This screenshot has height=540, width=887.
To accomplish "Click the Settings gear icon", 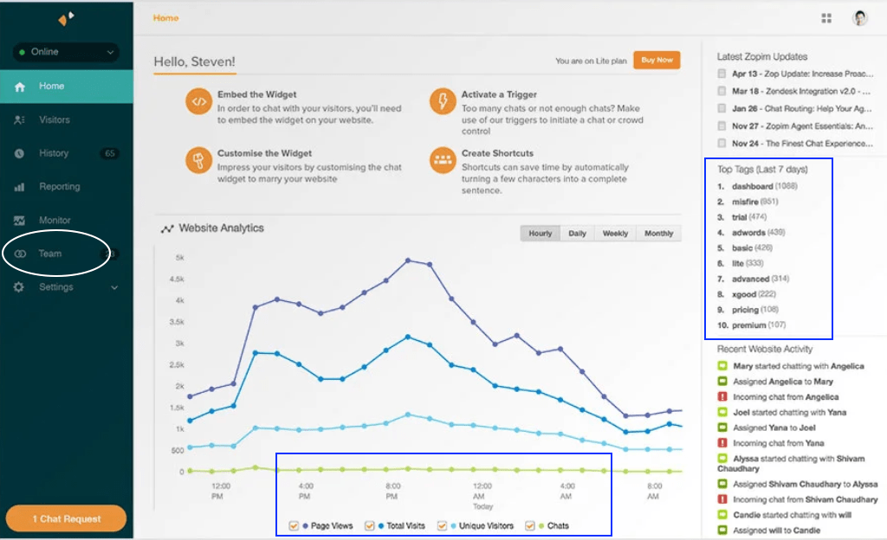I will coord(19,286).
